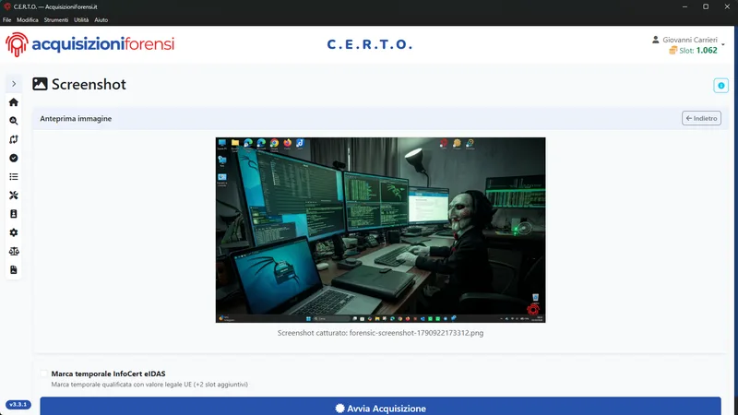Open the contact book icon in sidebar
The image size is (738, 415).
pos(14,214)
